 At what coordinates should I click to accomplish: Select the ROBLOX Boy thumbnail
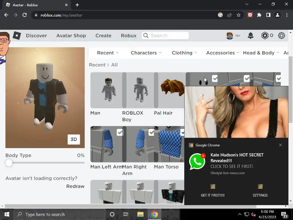tap(138, 90)
